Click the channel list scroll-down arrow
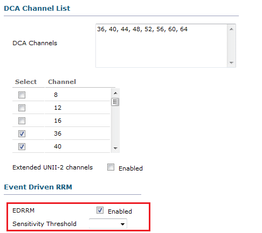This screenshot has height=233, width=262. click(x=115, y=149)
